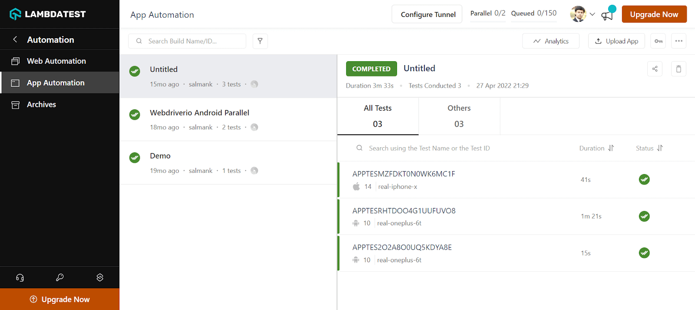
Task: Open Analytics
Action: 551,41
